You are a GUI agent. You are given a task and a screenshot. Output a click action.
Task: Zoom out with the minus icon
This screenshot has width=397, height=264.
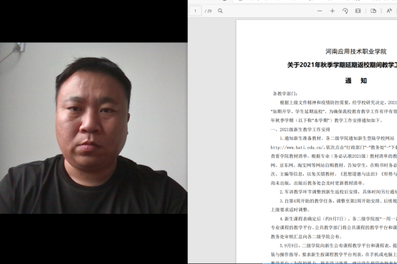pyautogui.click(x=320, y=11)
